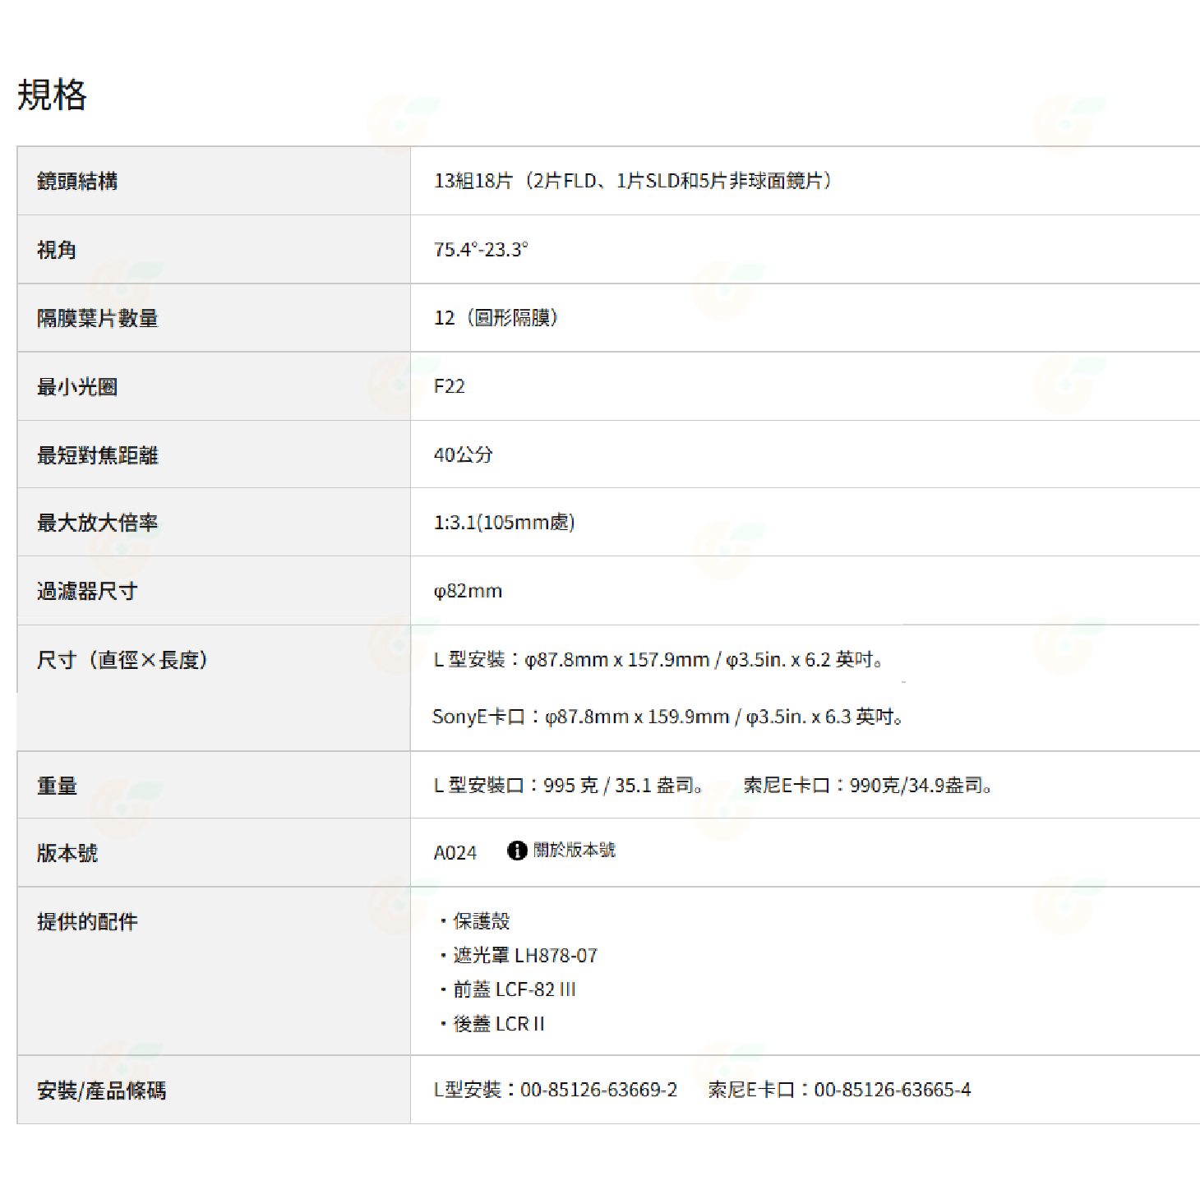Click the A024 version number text

(x=456, y=853)
